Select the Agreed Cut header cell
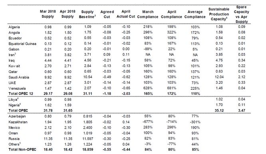266x154 pixels. (107, 14)
